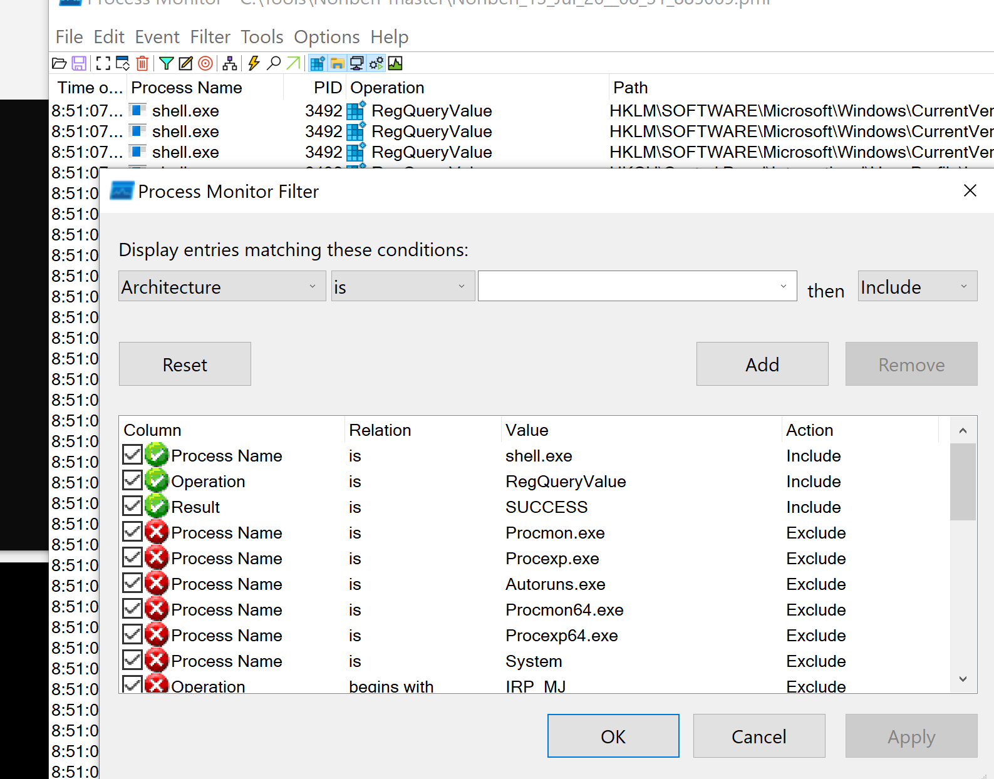Open the Edit menu
Screen dimensions: 994x779
point(109,37)
